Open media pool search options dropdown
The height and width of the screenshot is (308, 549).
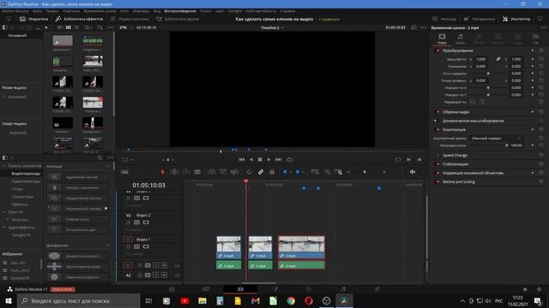[x=87, y=27]
